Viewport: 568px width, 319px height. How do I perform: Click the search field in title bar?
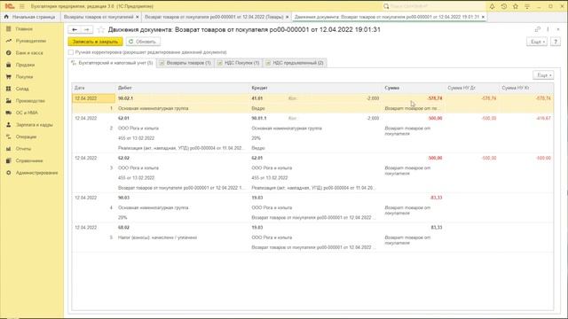click(x=434, y=6)
